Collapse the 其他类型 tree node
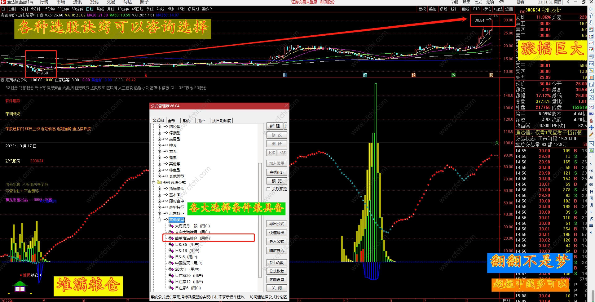 coord(159,220)
